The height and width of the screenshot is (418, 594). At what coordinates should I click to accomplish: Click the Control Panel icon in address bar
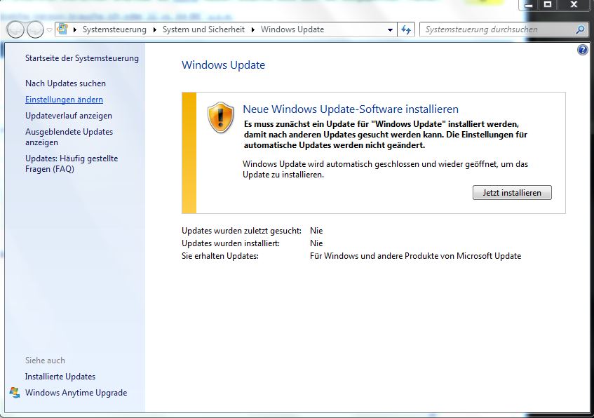click(62, 29)
